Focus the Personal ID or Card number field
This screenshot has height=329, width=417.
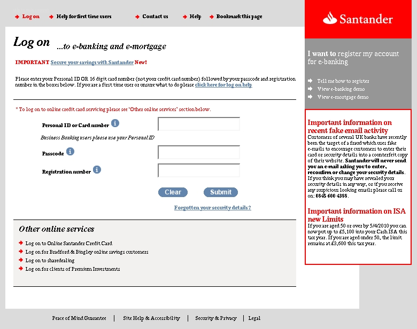coord(199,124)
